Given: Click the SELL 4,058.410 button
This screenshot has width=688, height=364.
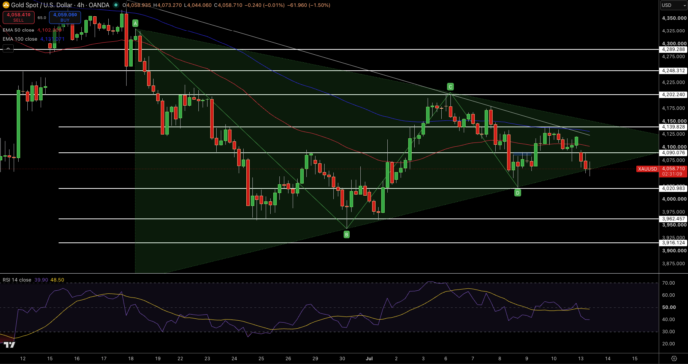Looking at the screenshot, I should click(x=19, y=17).
